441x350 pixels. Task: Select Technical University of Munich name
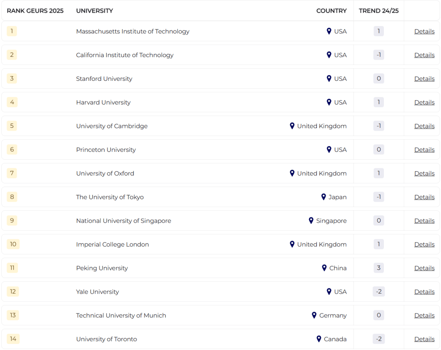coord(121,315)
